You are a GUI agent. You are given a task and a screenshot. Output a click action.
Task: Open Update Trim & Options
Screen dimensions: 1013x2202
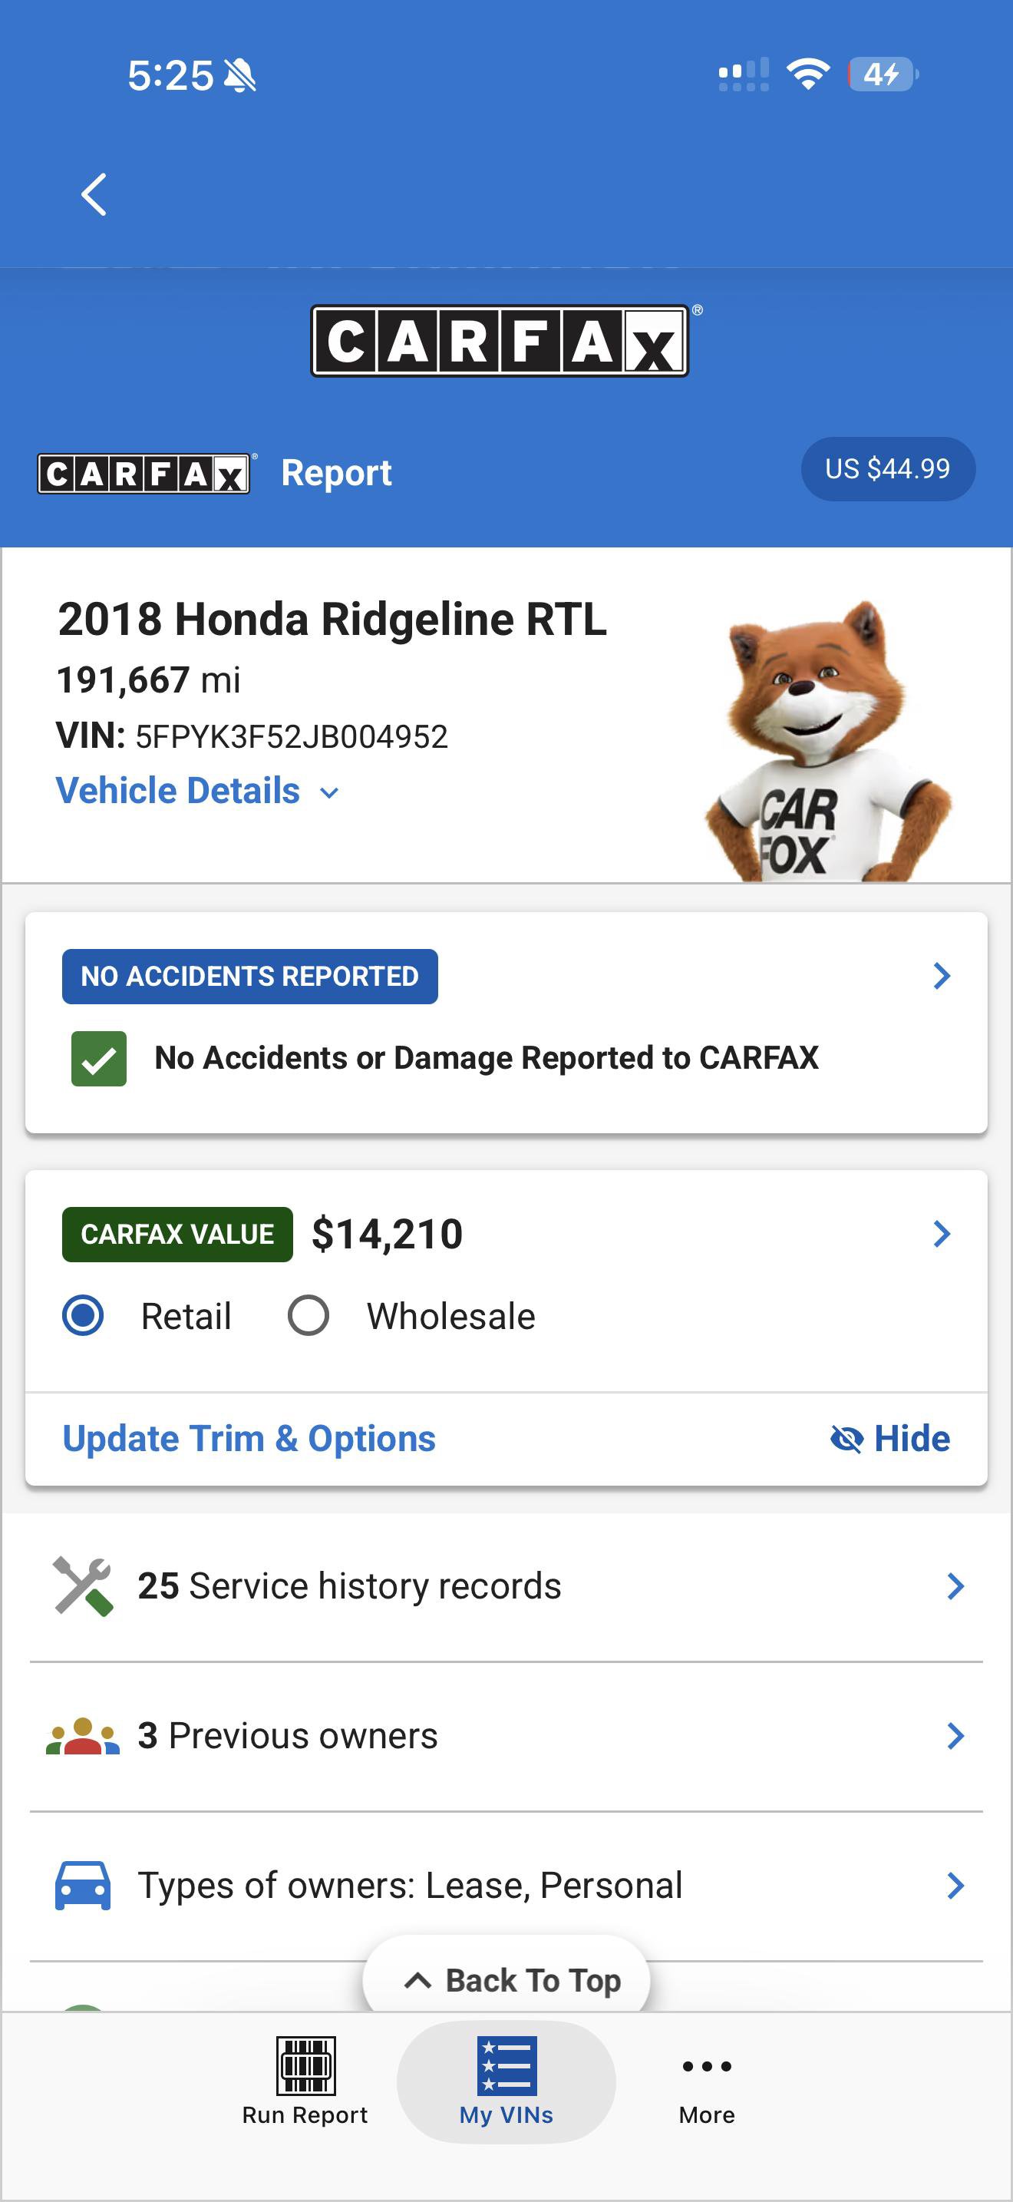click(249, 1438)
